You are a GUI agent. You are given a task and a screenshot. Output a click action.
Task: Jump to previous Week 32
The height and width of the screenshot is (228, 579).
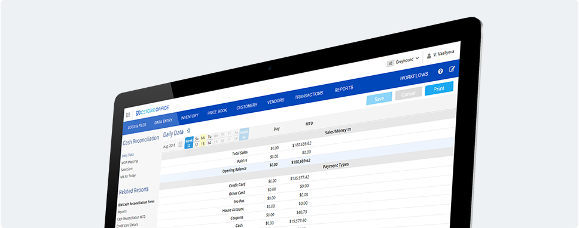189,143
